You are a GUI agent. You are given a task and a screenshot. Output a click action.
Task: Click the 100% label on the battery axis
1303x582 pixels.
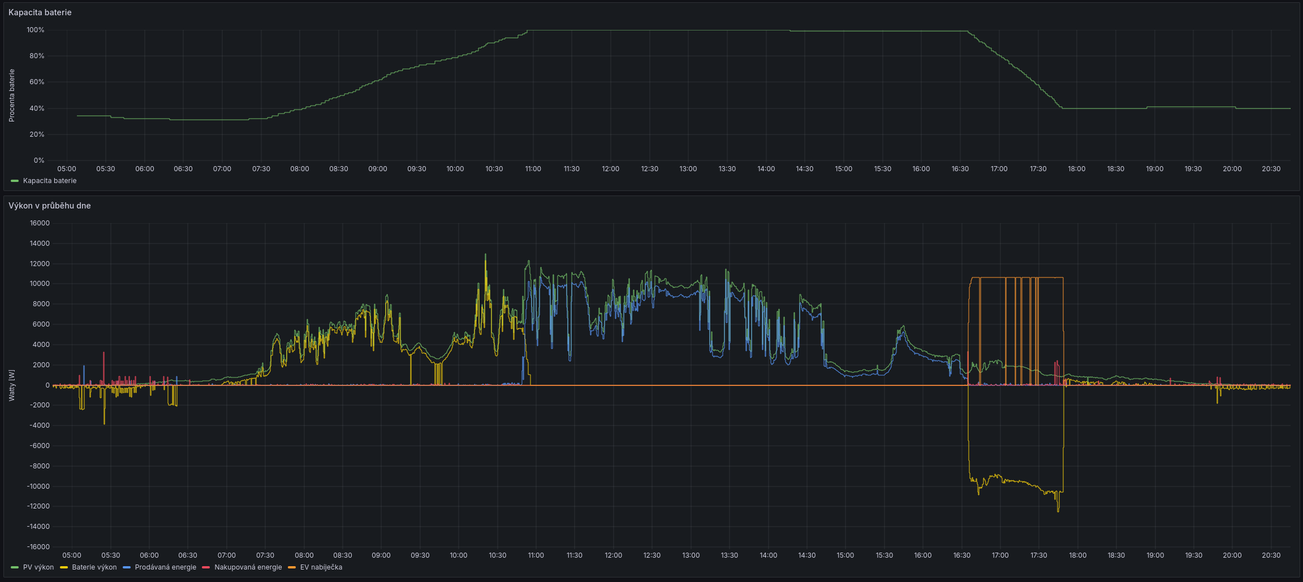[35, 30]
